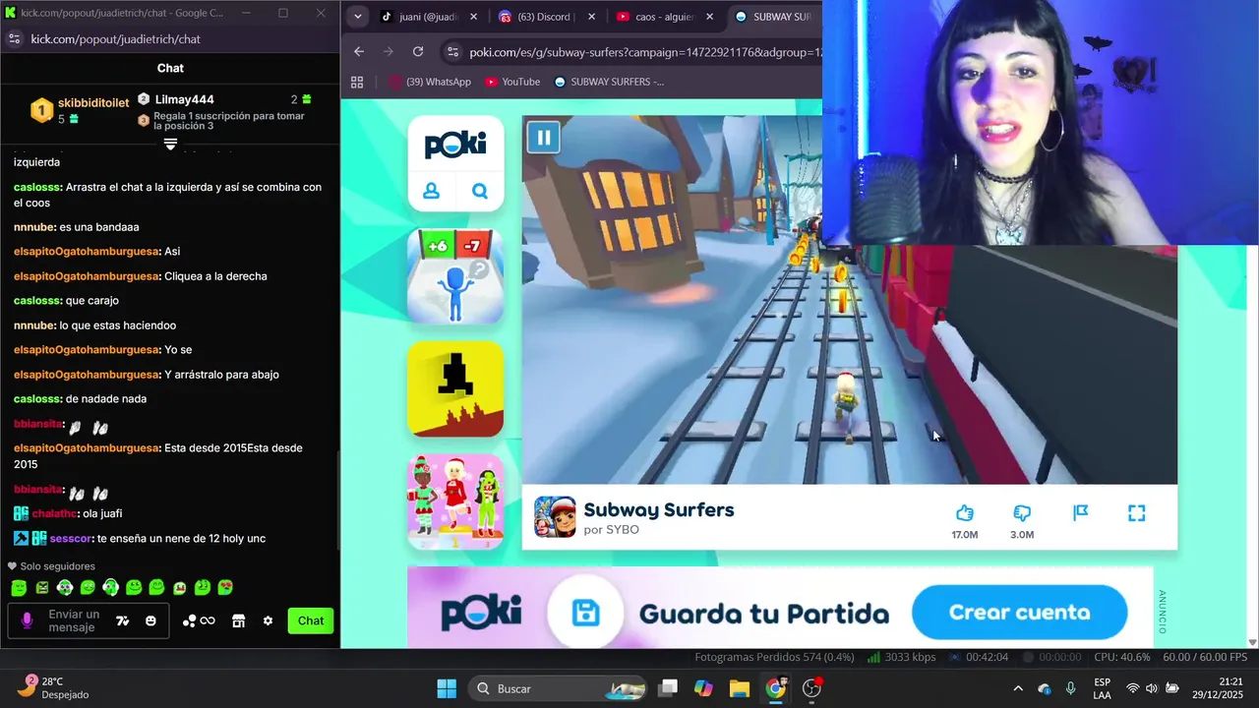
Task: Report the game with the flag icon
Action: click(x=1080, y=513)
